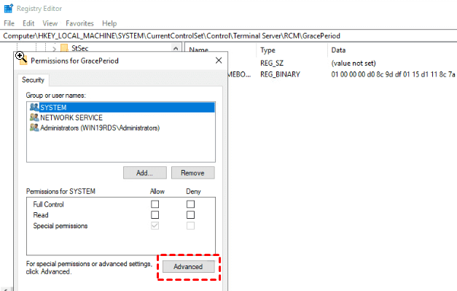The width and height of the screenshot is (457, 291).
Task: Check Deny for Read permission
Action: click(x=190, y=215)
